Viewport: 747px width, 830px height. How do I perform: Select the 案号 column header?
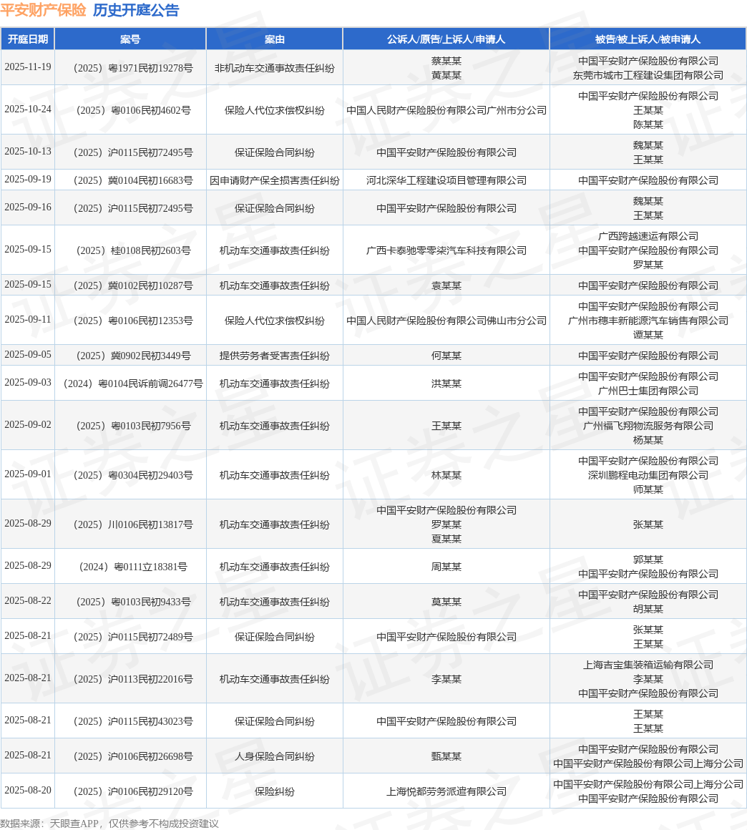tap(130, 39)
